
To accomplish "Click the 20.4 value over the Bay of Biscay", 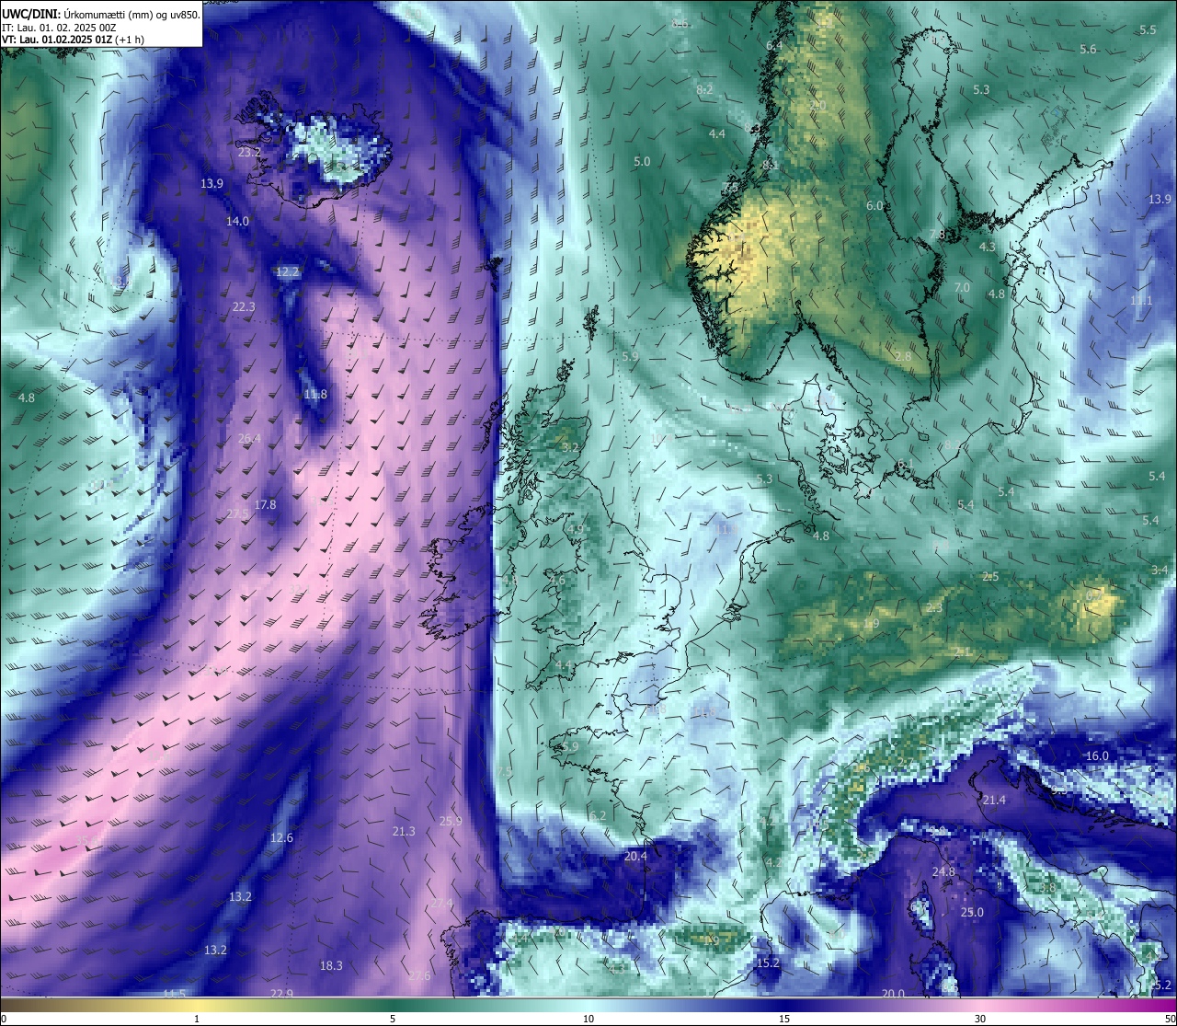I will tap(635, 856).
